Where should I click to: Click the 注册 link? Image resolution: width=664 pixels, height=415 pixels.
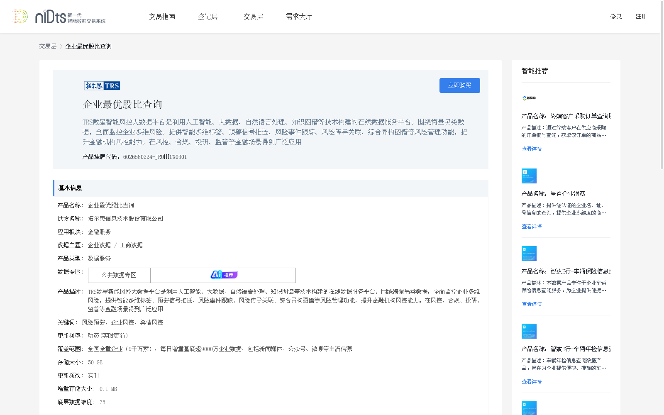point(641,17)
